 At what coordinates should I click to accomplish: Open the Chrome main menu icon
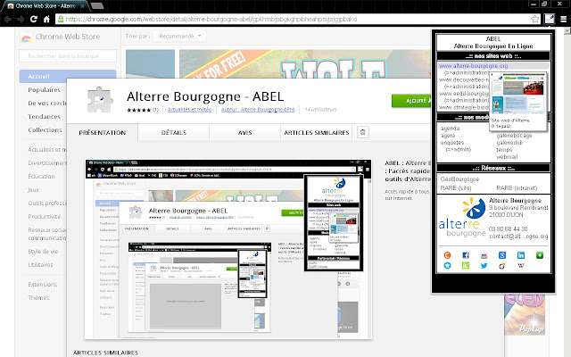[x=563, y=20]
